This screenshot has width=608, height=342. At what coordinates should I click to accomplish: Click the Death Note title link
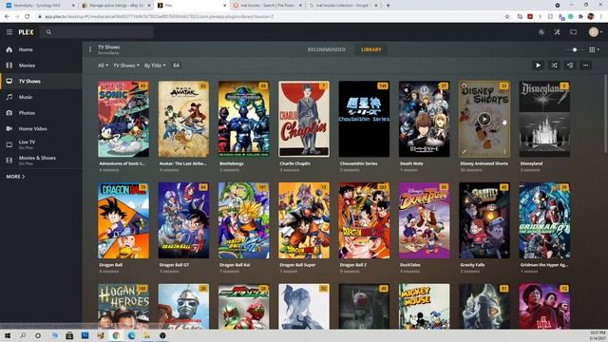[411, 163]
